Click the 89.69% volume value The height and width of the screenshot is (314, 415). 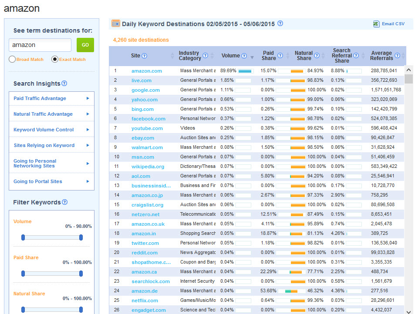click(229, 70)
